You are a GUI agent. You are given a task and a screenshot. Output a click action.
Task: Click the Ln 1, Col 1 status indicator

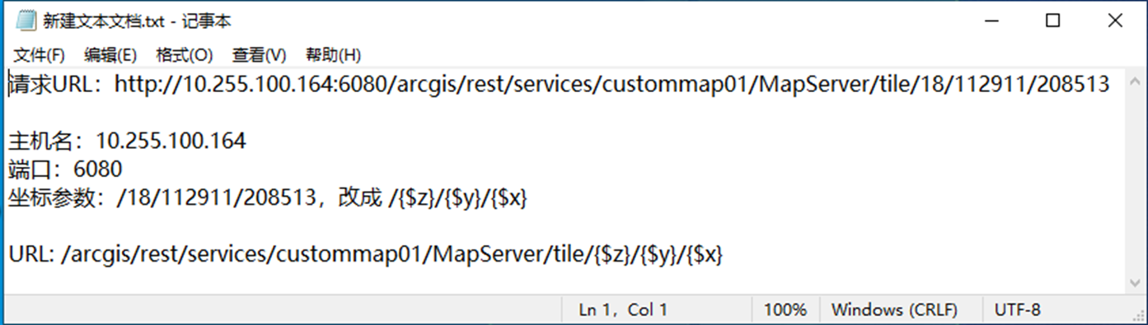[x=623, y=310]
